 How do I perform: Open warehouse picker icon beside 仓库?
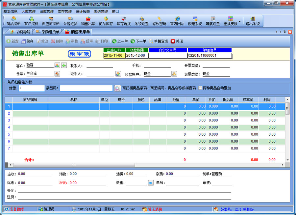(57, 74)
